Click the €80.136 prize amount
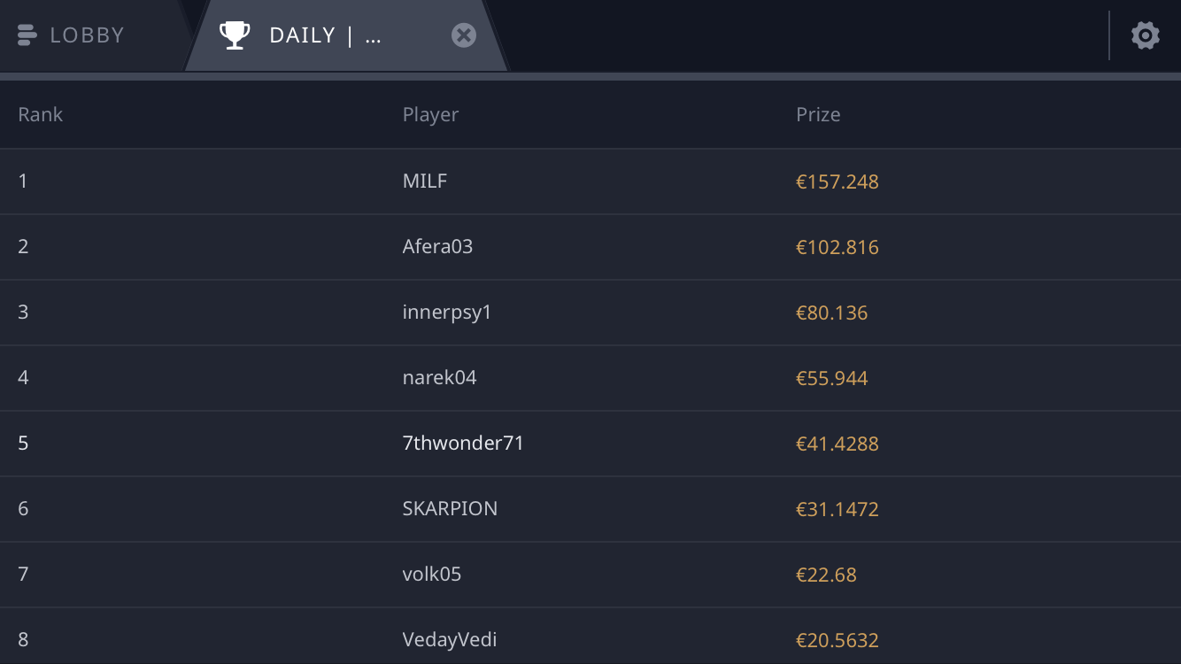The width and height of the screenshot is (1181, 664). click(x=832, y=313)
